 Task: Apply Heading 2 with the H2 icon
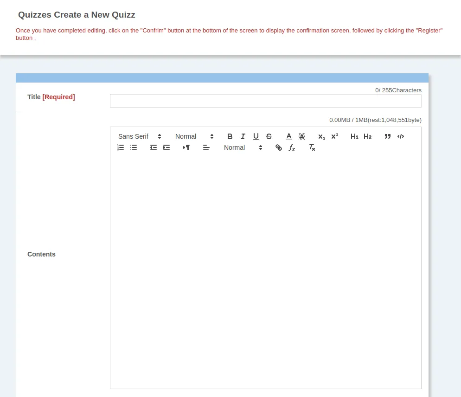pos(367,136)
